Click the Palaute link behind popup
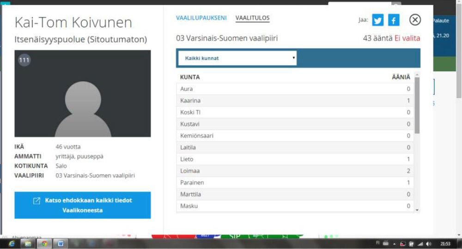Viewport: 462px width, 249px height. [x=441, y=21]
